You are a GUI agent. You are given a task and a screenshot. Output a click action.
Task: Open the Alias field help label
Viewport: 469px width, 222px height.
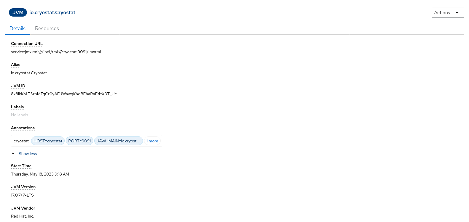[x=15, y=65]
